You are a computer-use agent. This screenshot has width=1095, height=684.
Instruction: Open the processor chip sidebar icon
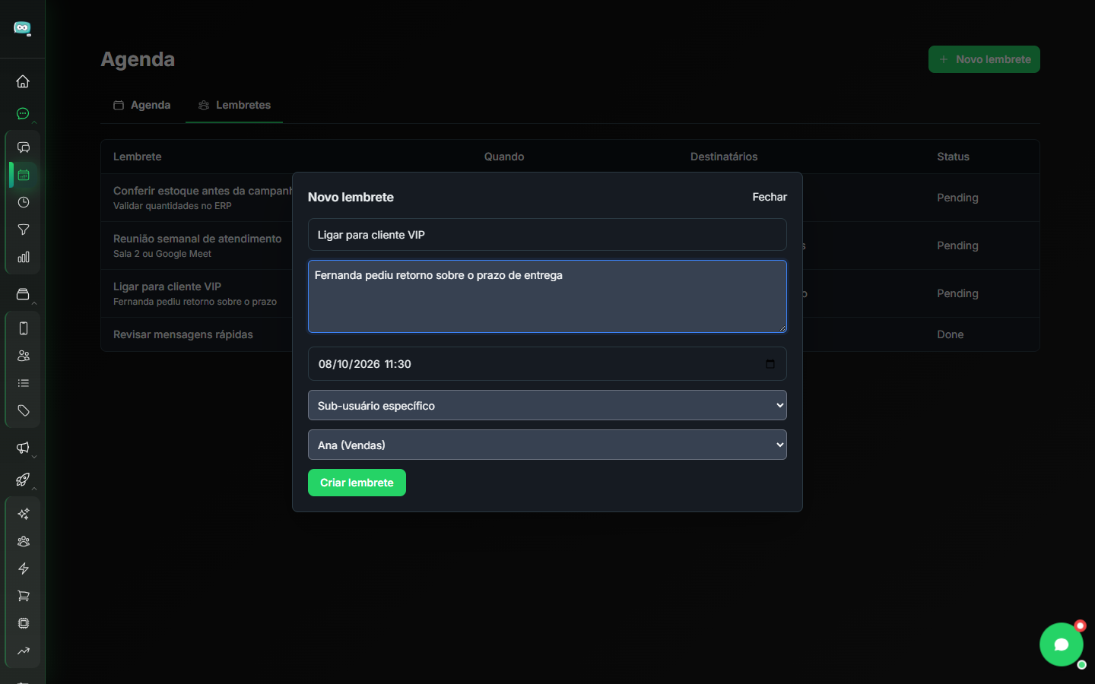24,623
